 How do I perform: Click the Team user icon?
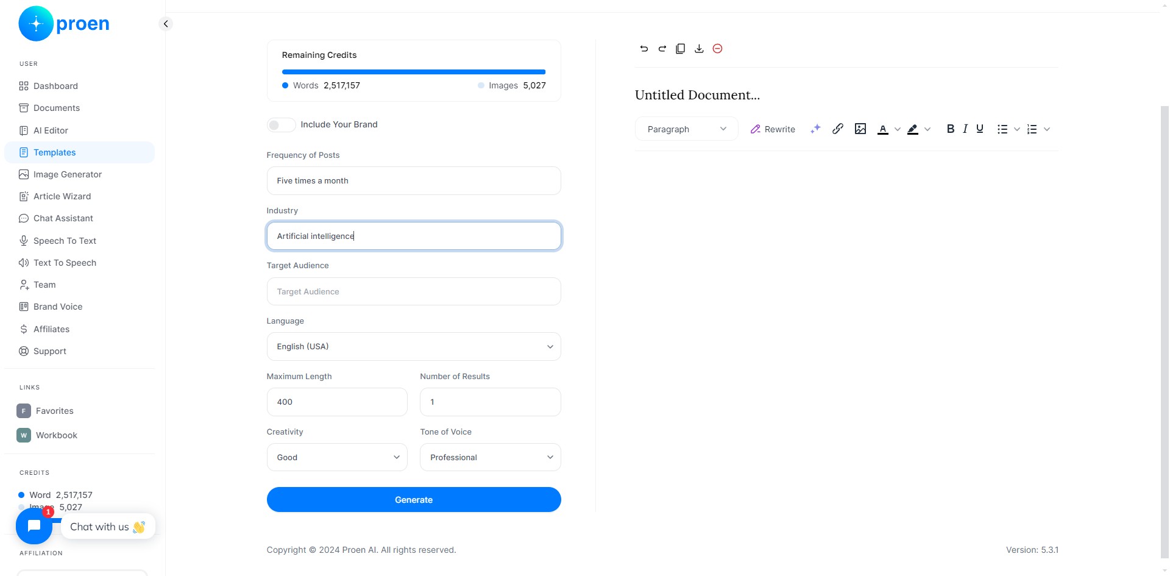(24, 285)
